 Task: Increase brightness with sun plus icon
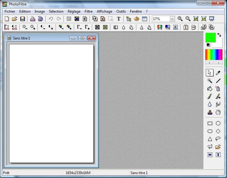32,27
